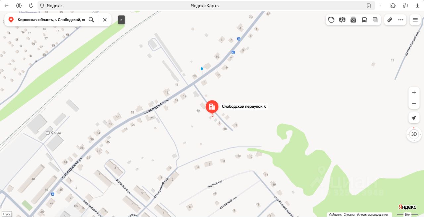Switch map to 3D tilt mode
The height and width of the screenshot is (217, 424).
(x=414, y=134)
